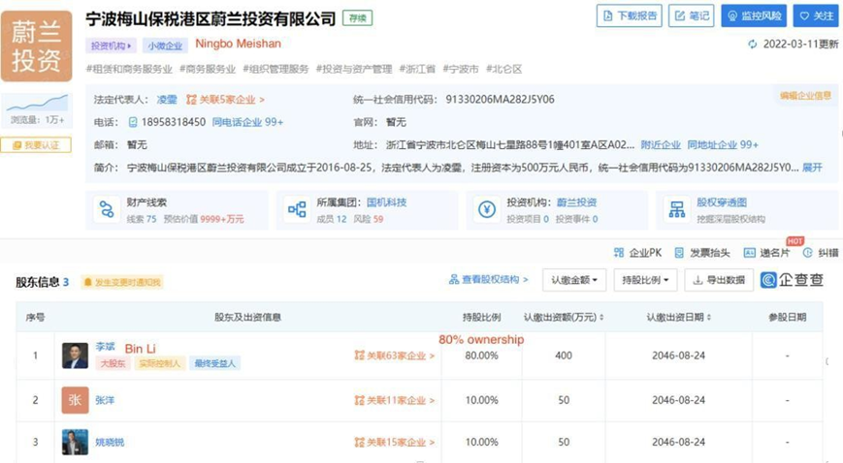This screenshot has width=843, height=463.
Task: Click the 投资机构 tag
Action: click(x=111, y=46)
